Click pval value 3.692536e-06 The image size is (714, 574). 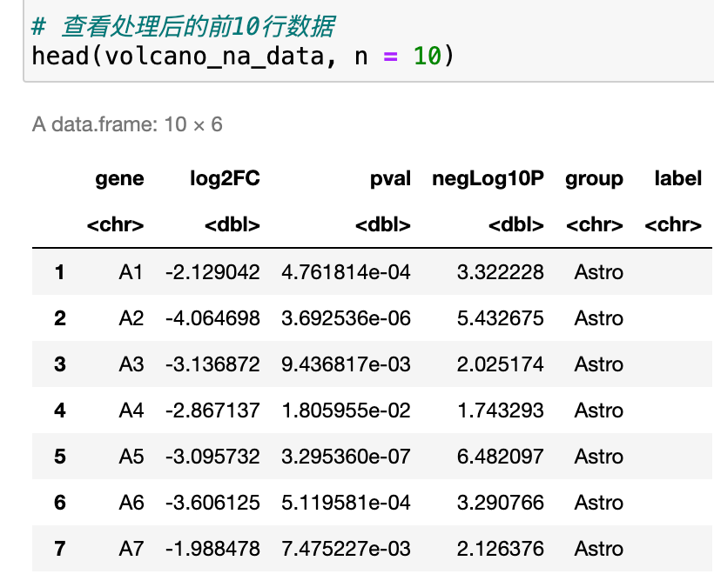346,318
